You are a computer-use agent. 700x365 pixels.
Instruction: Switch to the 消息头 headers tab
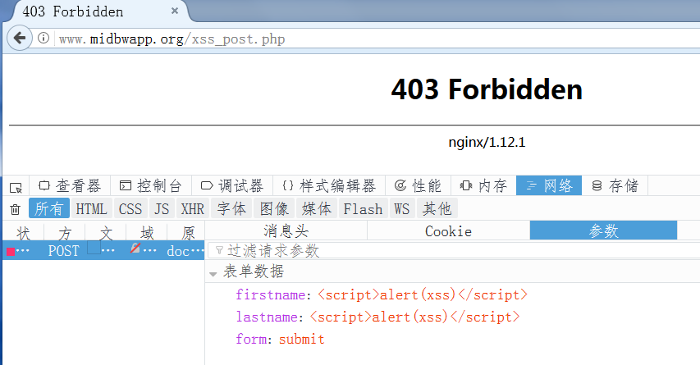pyautogui.click(x=286, y=230)
